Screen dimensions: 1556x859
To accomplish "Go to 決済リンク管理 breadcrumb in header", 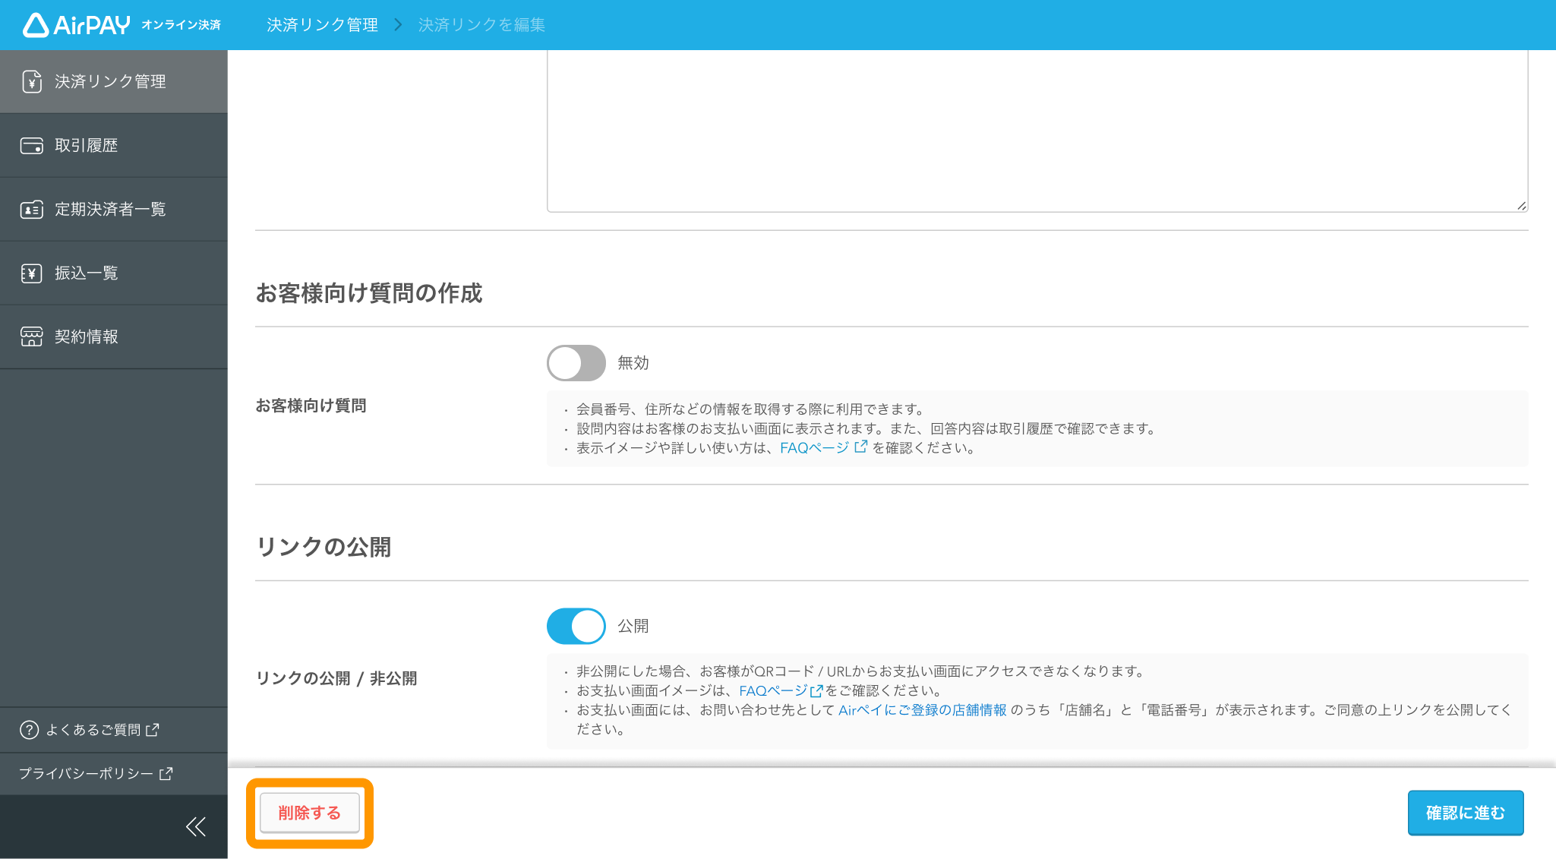I will [x=322, y=25].
